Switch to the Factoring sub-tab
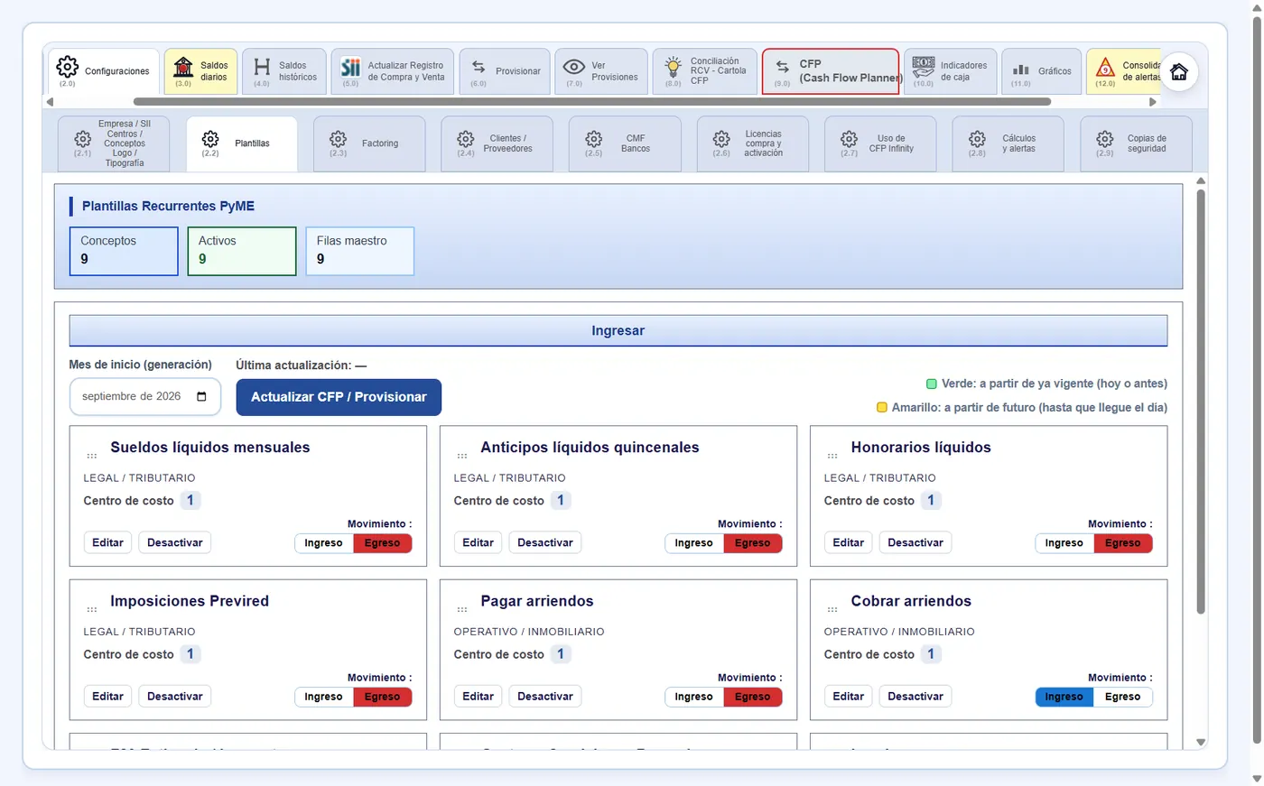 point(369,143)
